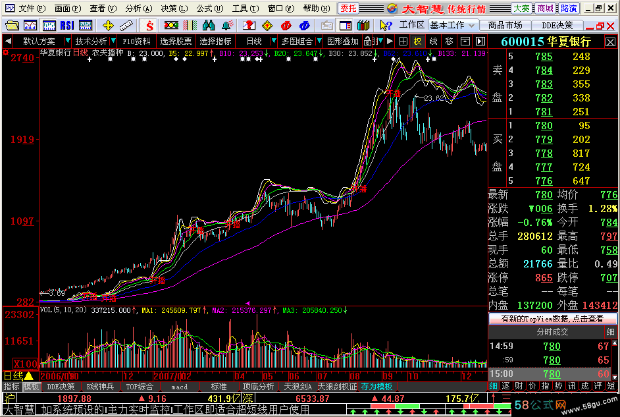Toggle the 模板 button at chart bottom
620x417 pixels.
pyautogui.click(x=31, y=387)
